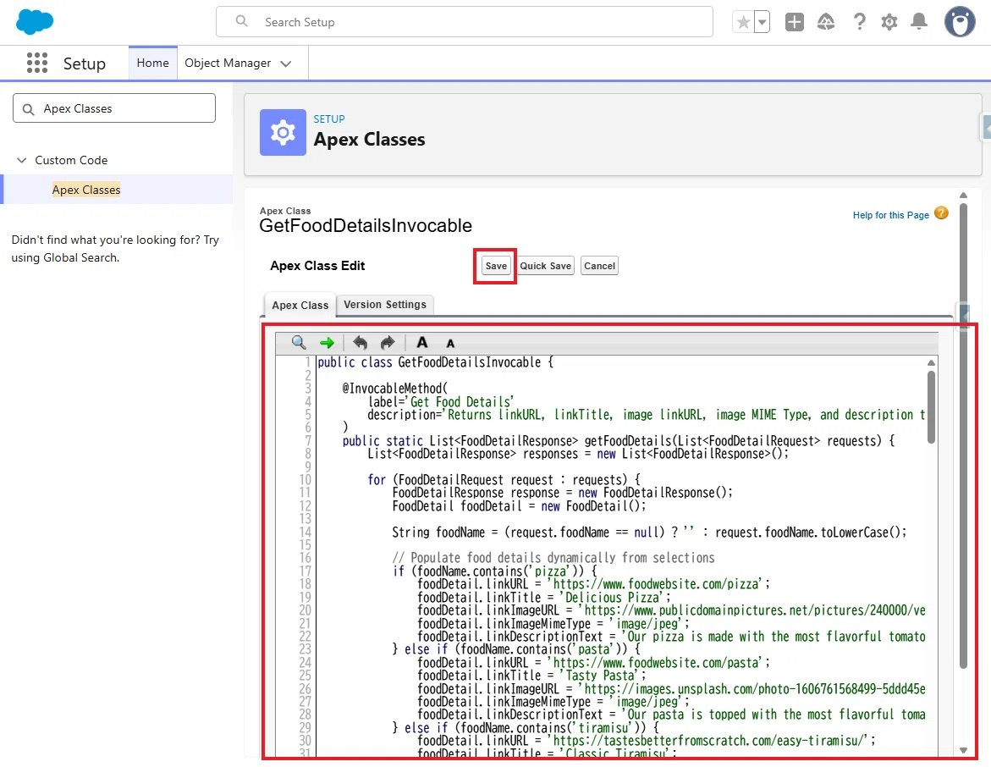The width and height of the screenshot is (991, 767).
Task: Click the Quick Save button
Action: tap(545, 266)
